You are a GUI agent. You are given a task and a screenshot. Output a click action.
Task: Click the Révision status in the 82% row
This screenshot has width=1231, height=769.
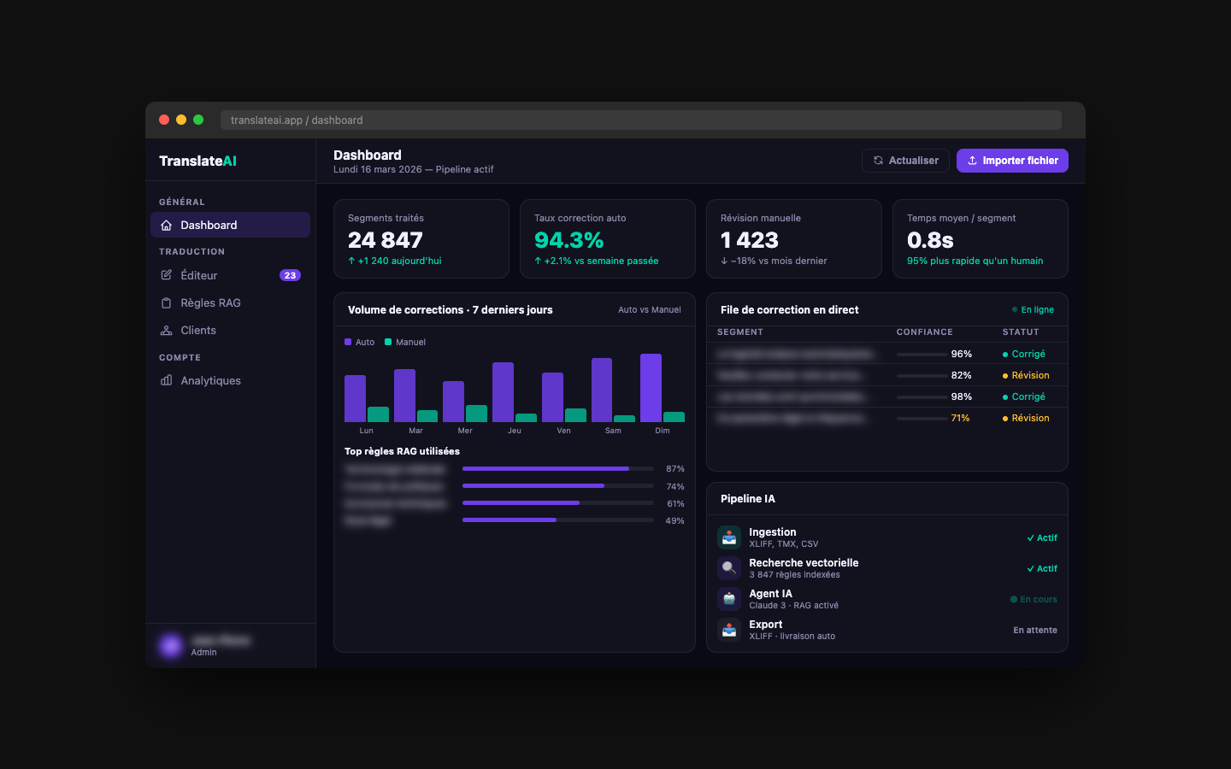(1026, 375)
